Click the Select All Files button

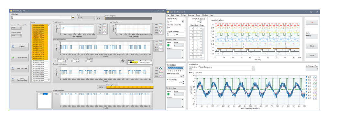tap(19, 57)
